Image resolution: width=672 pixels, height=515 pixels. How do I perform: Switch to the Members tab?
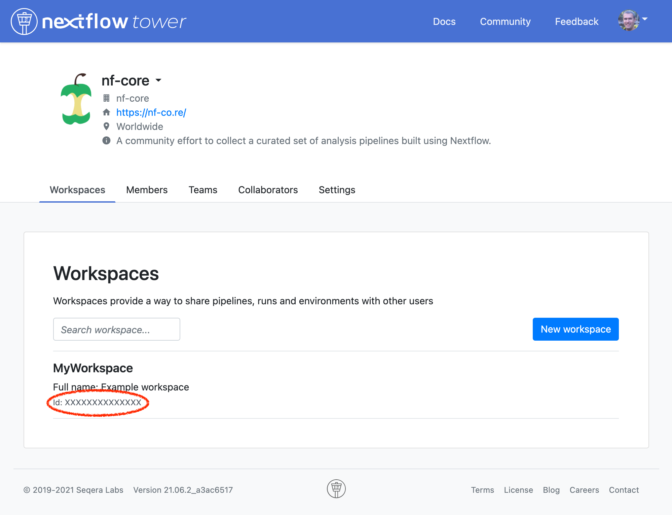click(147, 190)
